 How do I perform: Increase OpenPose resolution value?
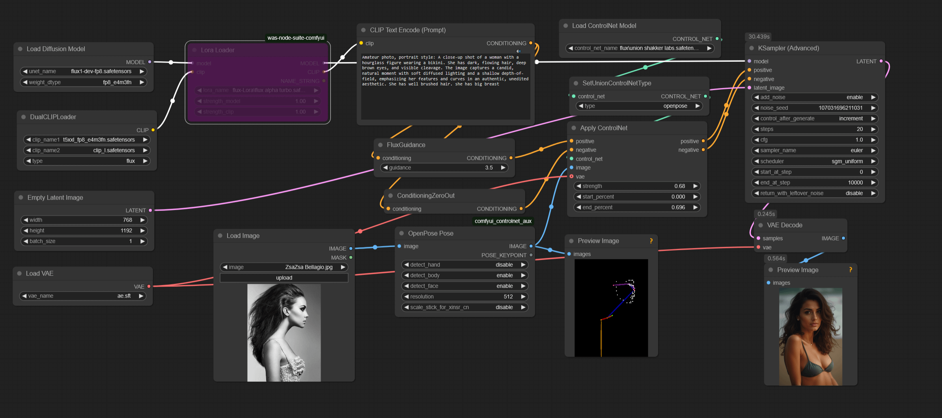[x=523, y=297]
